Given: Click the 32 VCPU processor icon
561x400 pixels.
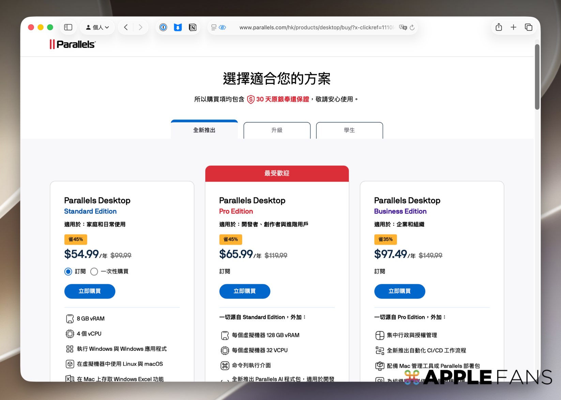Looking at the screenshot, I should pyautogui.click(x=225, y=350).
